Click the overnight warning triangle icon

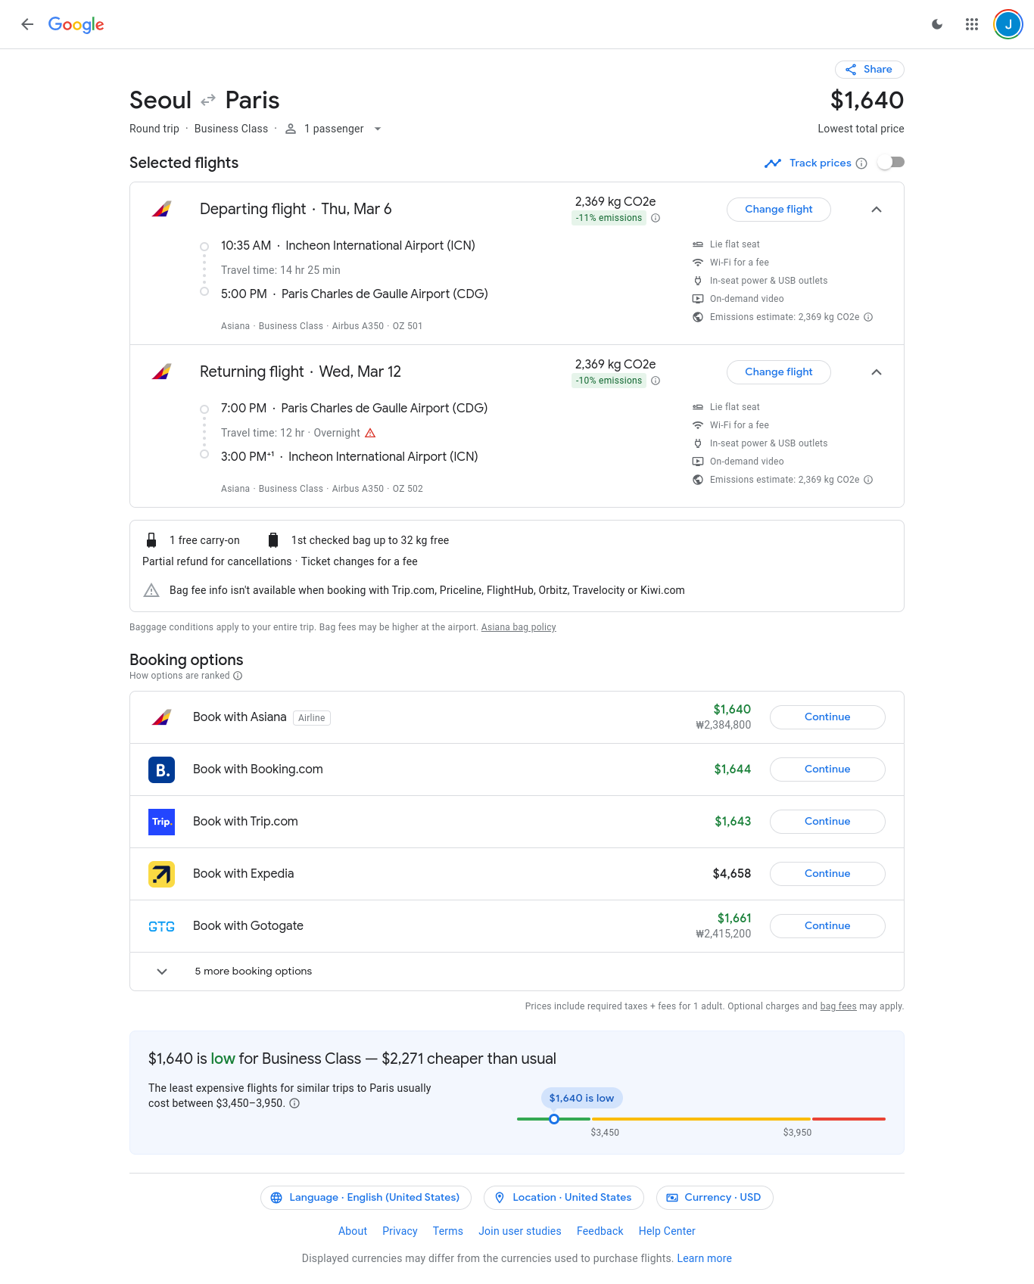tap(370, 433)
